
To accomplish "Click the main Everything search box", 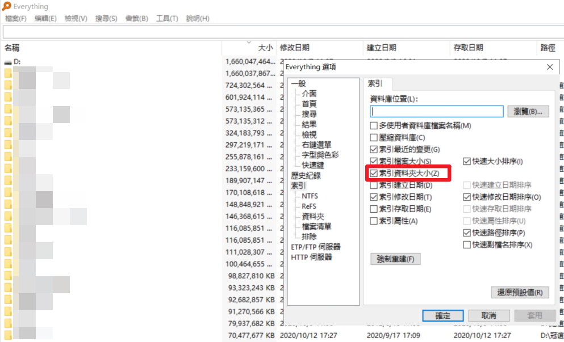I will pos(283,32).
